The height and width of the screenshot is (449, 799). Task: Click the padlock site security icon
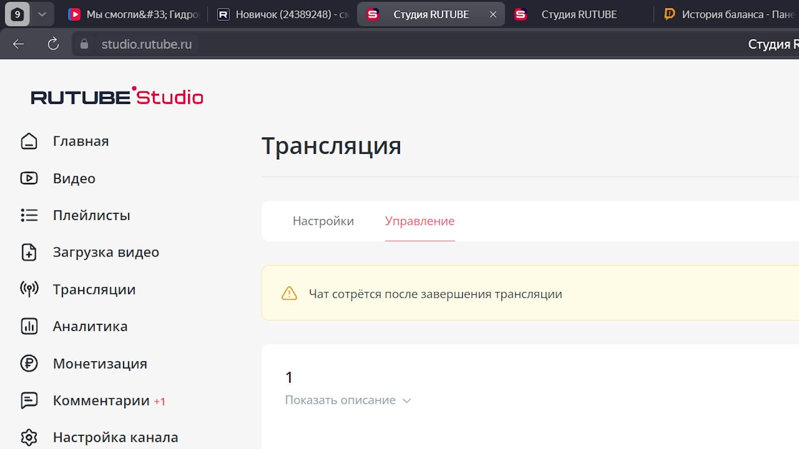84,44
